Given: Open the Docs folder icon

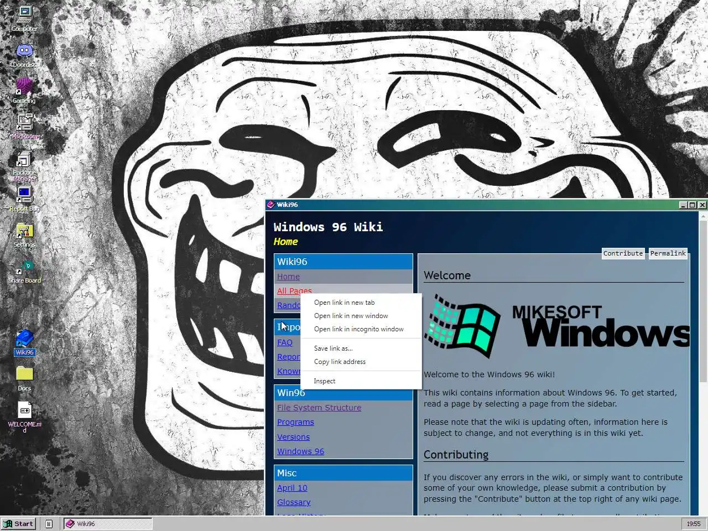Looking at the screenshot, I should click(x=24, y=379).
